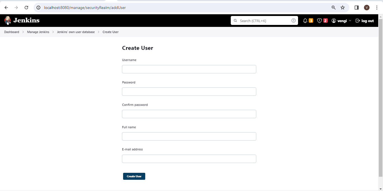The height and width of the screenshot is (191, 383).
Task: Click the site information icon in address bar
Action: pyautogui.click(x=39, y=8)
